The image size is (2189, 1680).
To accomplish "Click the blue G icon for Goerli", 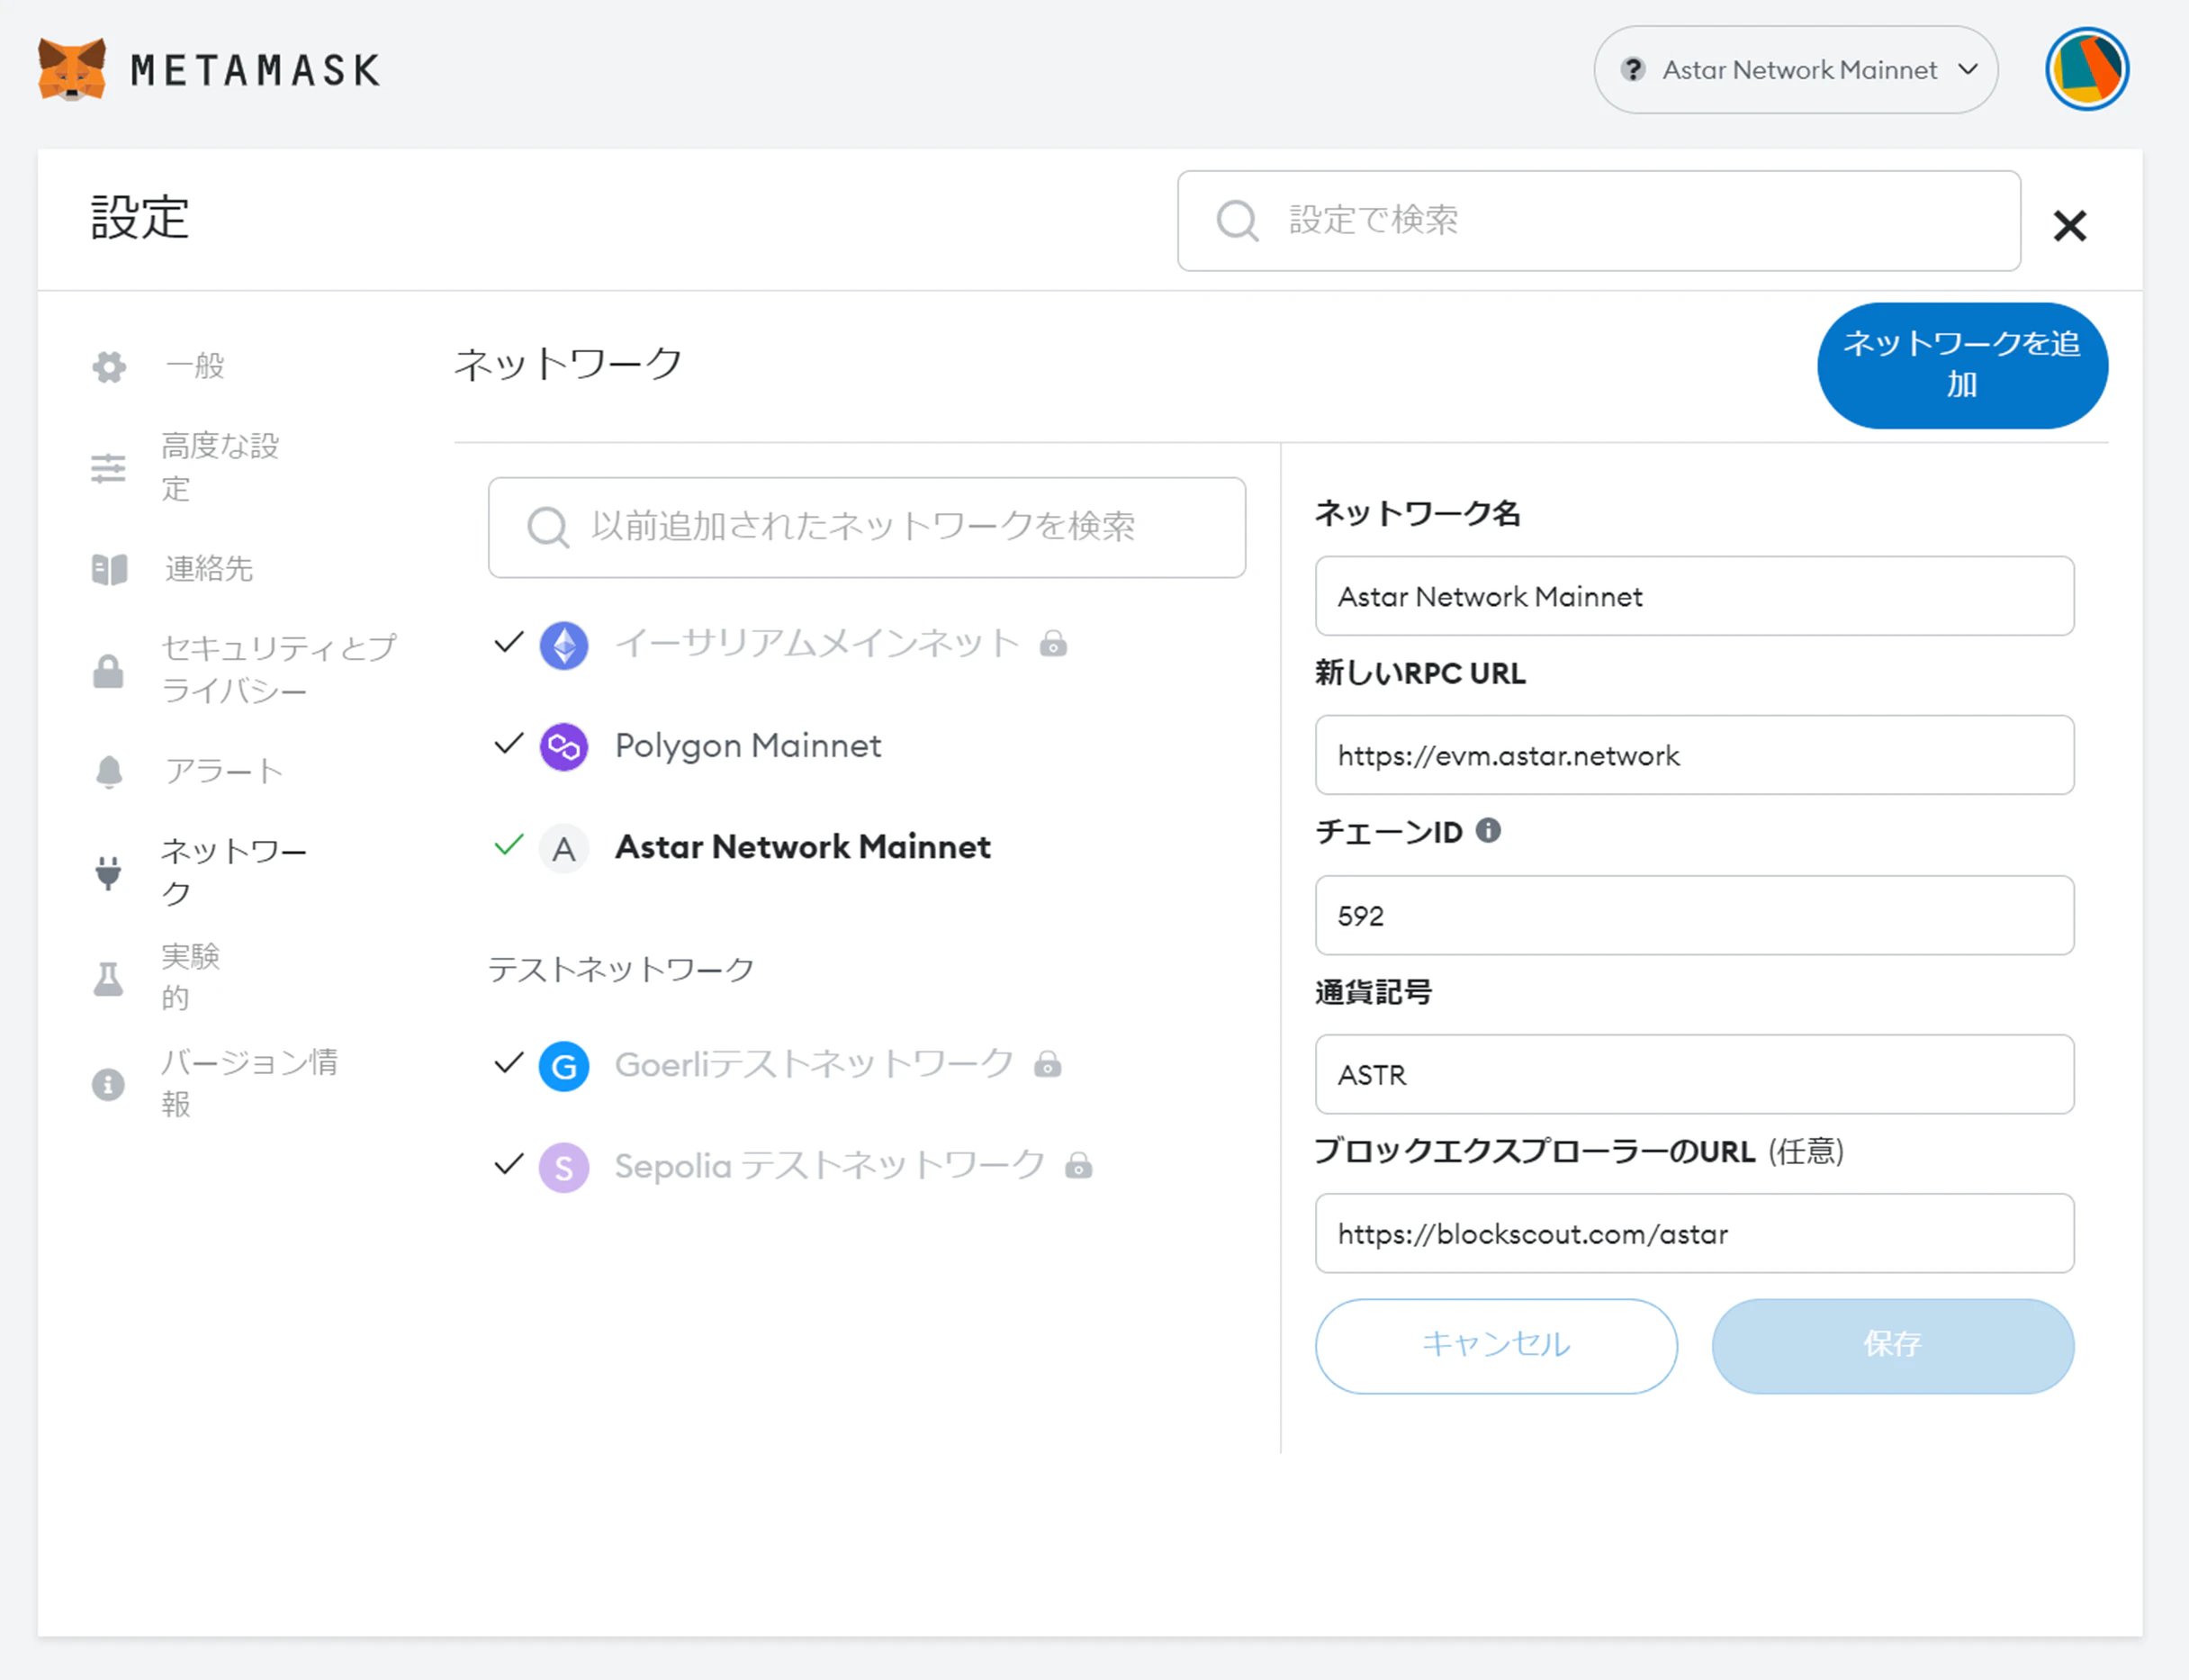I will 563,1066.
